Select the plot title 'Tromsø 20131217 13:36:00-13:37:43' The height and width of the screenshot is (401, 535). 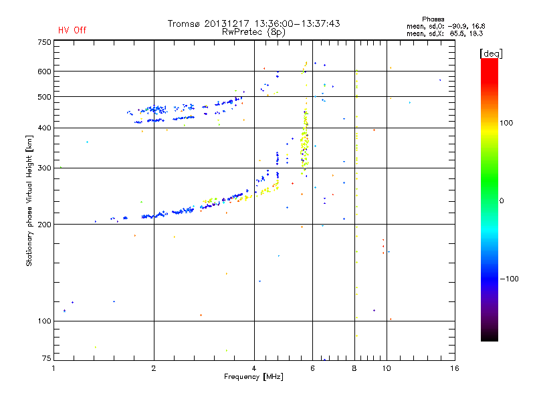[x=253, y=23]
